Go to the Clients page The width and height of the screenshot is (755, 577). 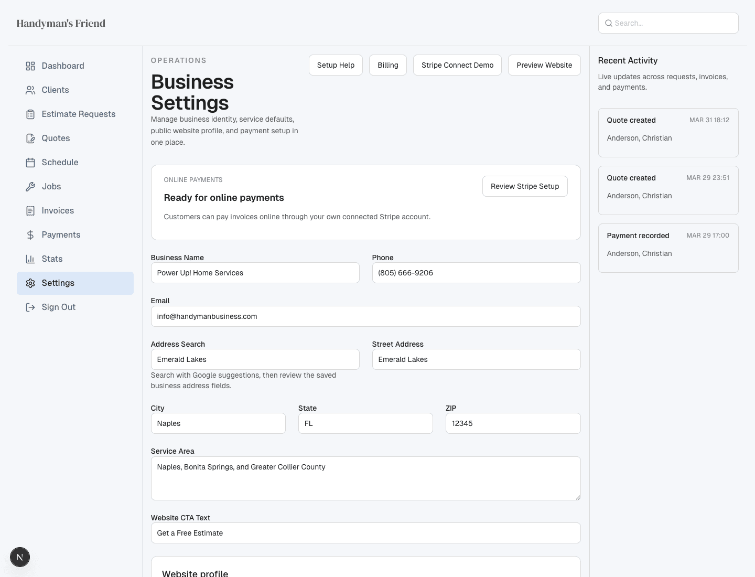[x=75, y=90]
